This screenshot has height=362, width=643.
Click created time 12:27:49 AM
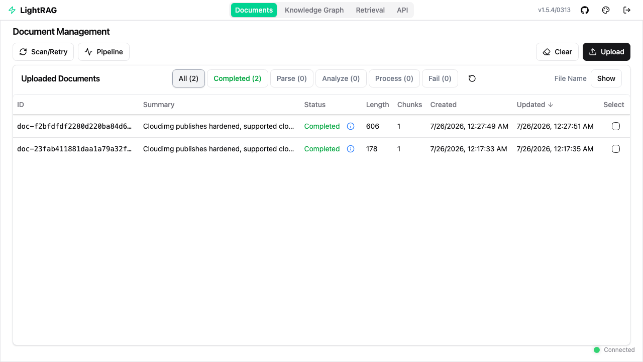(x=469, y=126)
